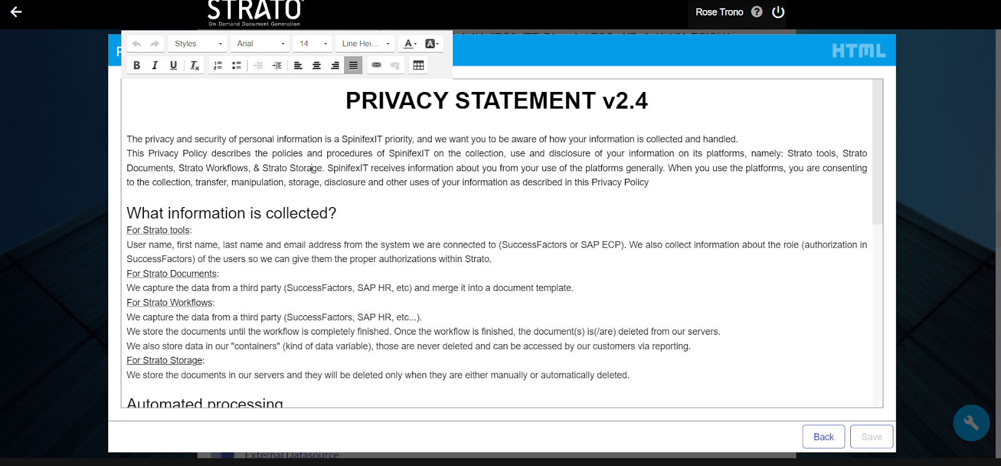The image size is (1001, 466).
Task: Toggle italic formatting
Action: (x=155, y=65)
